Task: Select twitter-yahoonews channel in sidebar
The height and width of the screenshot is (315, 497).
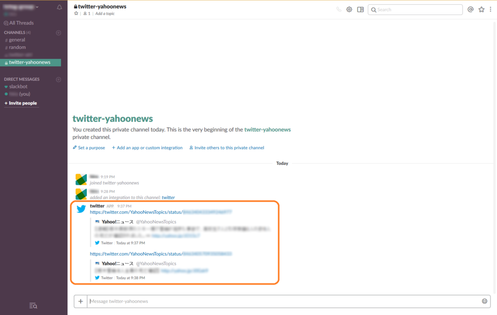Action: click(31, 62)
